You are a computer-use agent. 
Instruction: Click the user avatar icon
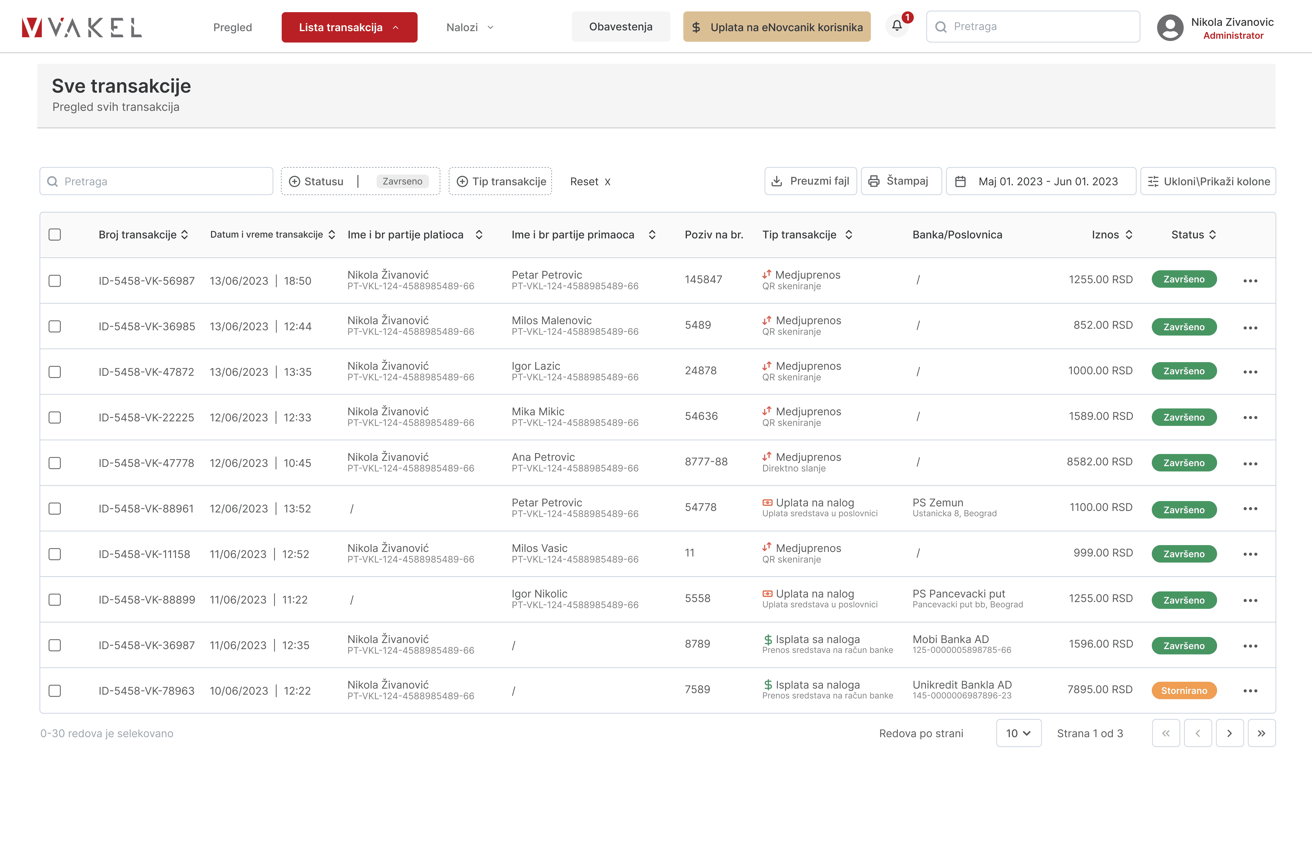pyautogui.click(x=1170, y=27)
